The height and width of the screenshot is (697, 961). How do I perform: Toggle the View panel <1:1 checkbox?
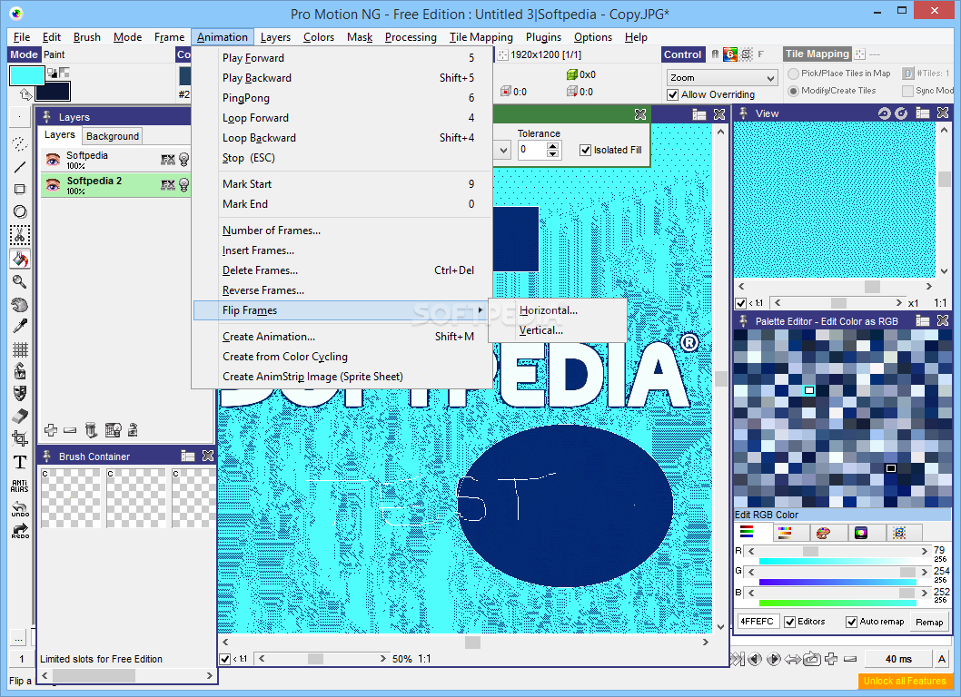(740, 303)
